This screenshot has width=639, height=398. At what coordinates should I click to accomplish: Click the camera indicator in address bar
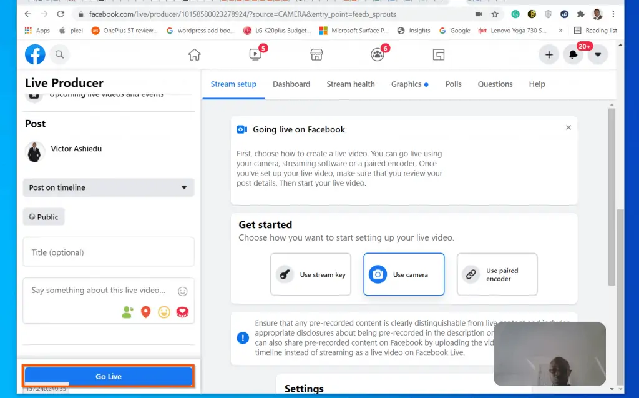(479, 14)
